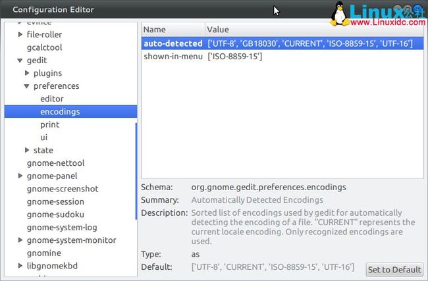
Task: Click the Set to Default button
Action: point(394,270)
